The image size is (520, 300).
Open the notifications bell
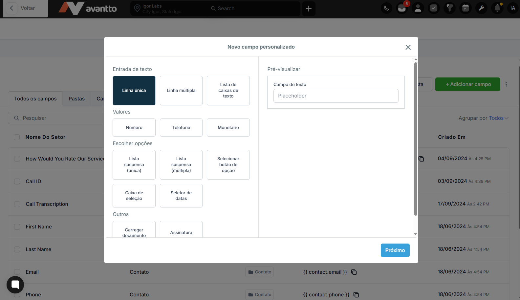(x=497, y=8)
